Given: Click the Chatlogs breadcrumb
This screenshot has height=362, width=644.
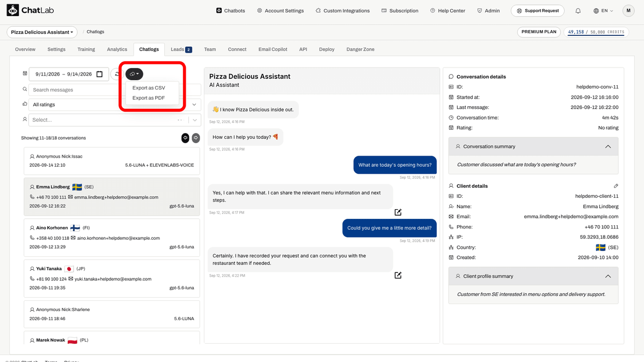Looking at the screenshot, I should [x=96, y=32].
